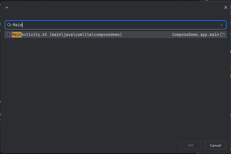Click the blank dialog title bar area
The image size is (231, 154).
tap(115, 7)
